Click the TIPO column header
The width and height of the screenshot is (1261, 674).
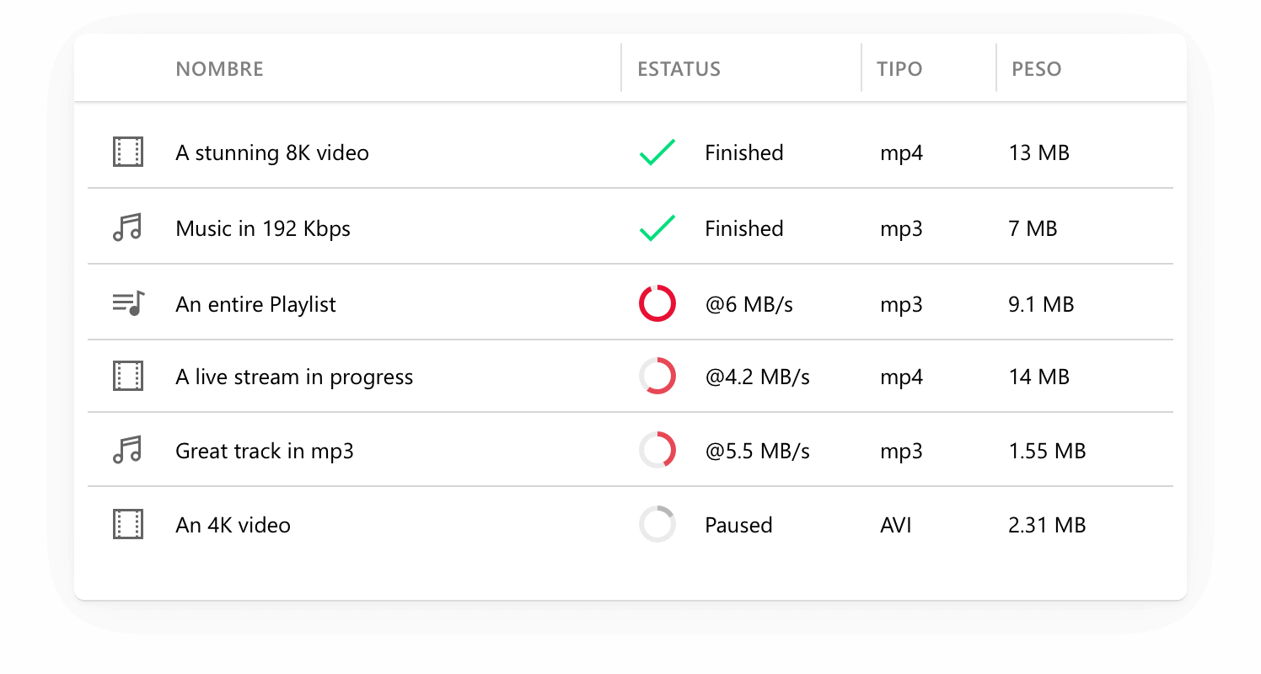point(899,69)
